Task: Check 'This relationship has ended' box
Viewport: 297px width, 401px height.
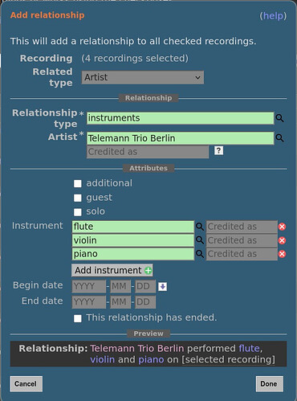Action: [x=78, y=318]
